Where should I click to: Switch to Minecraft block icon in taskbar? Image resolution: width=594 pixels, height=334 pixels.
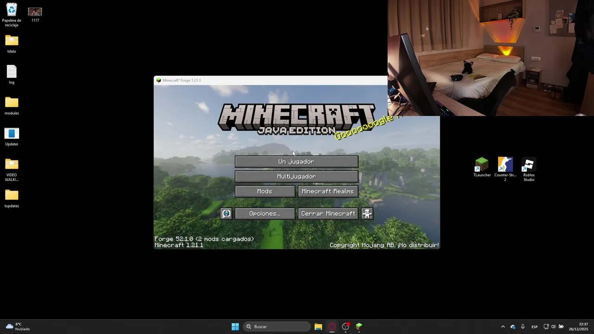pyautogui.click(x=359, y=327)
